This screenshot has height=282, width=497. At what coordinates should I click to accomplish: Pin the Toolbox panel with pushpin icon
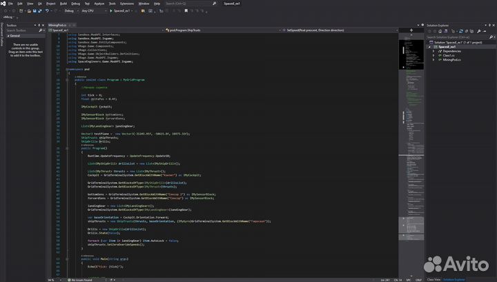pos(39,26)
